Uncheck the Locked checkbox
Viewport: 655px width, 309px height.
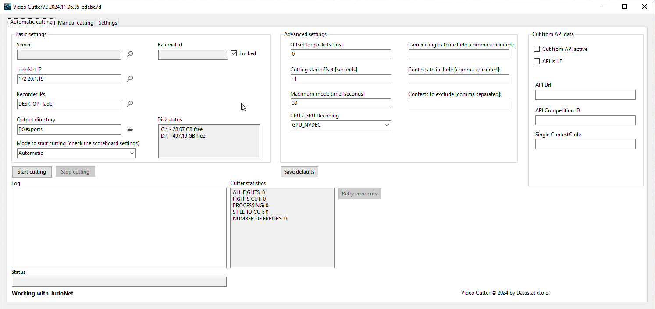(x=234, y=53)
